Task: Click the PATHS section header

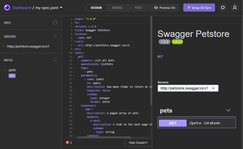Action: tap(8, 60)
